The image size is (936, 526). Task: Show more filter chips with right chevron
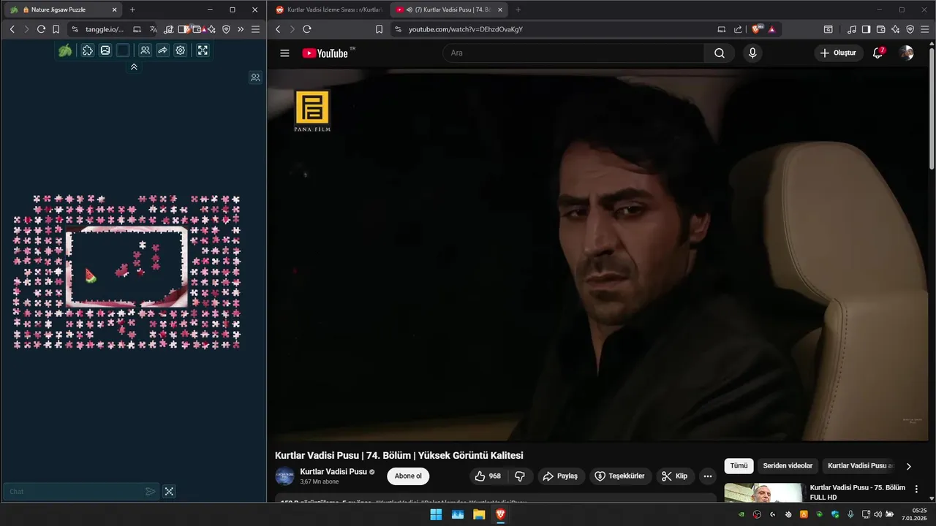pyautogui.click(x=908, y=466)
